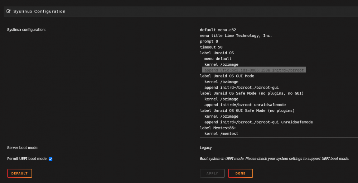This screenshot has height=183, width=358.
Task: Click the DONE button
Action: tap(241, 173)
